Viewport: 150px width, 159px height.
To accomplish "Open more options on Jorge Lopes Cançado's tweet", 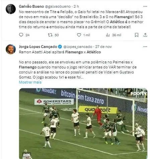I will [x=145, y=47].
